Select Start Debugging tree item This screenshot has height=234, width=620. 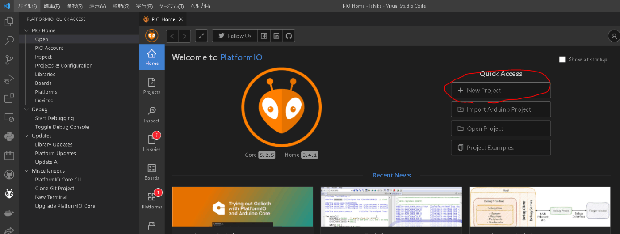[79, 118]
